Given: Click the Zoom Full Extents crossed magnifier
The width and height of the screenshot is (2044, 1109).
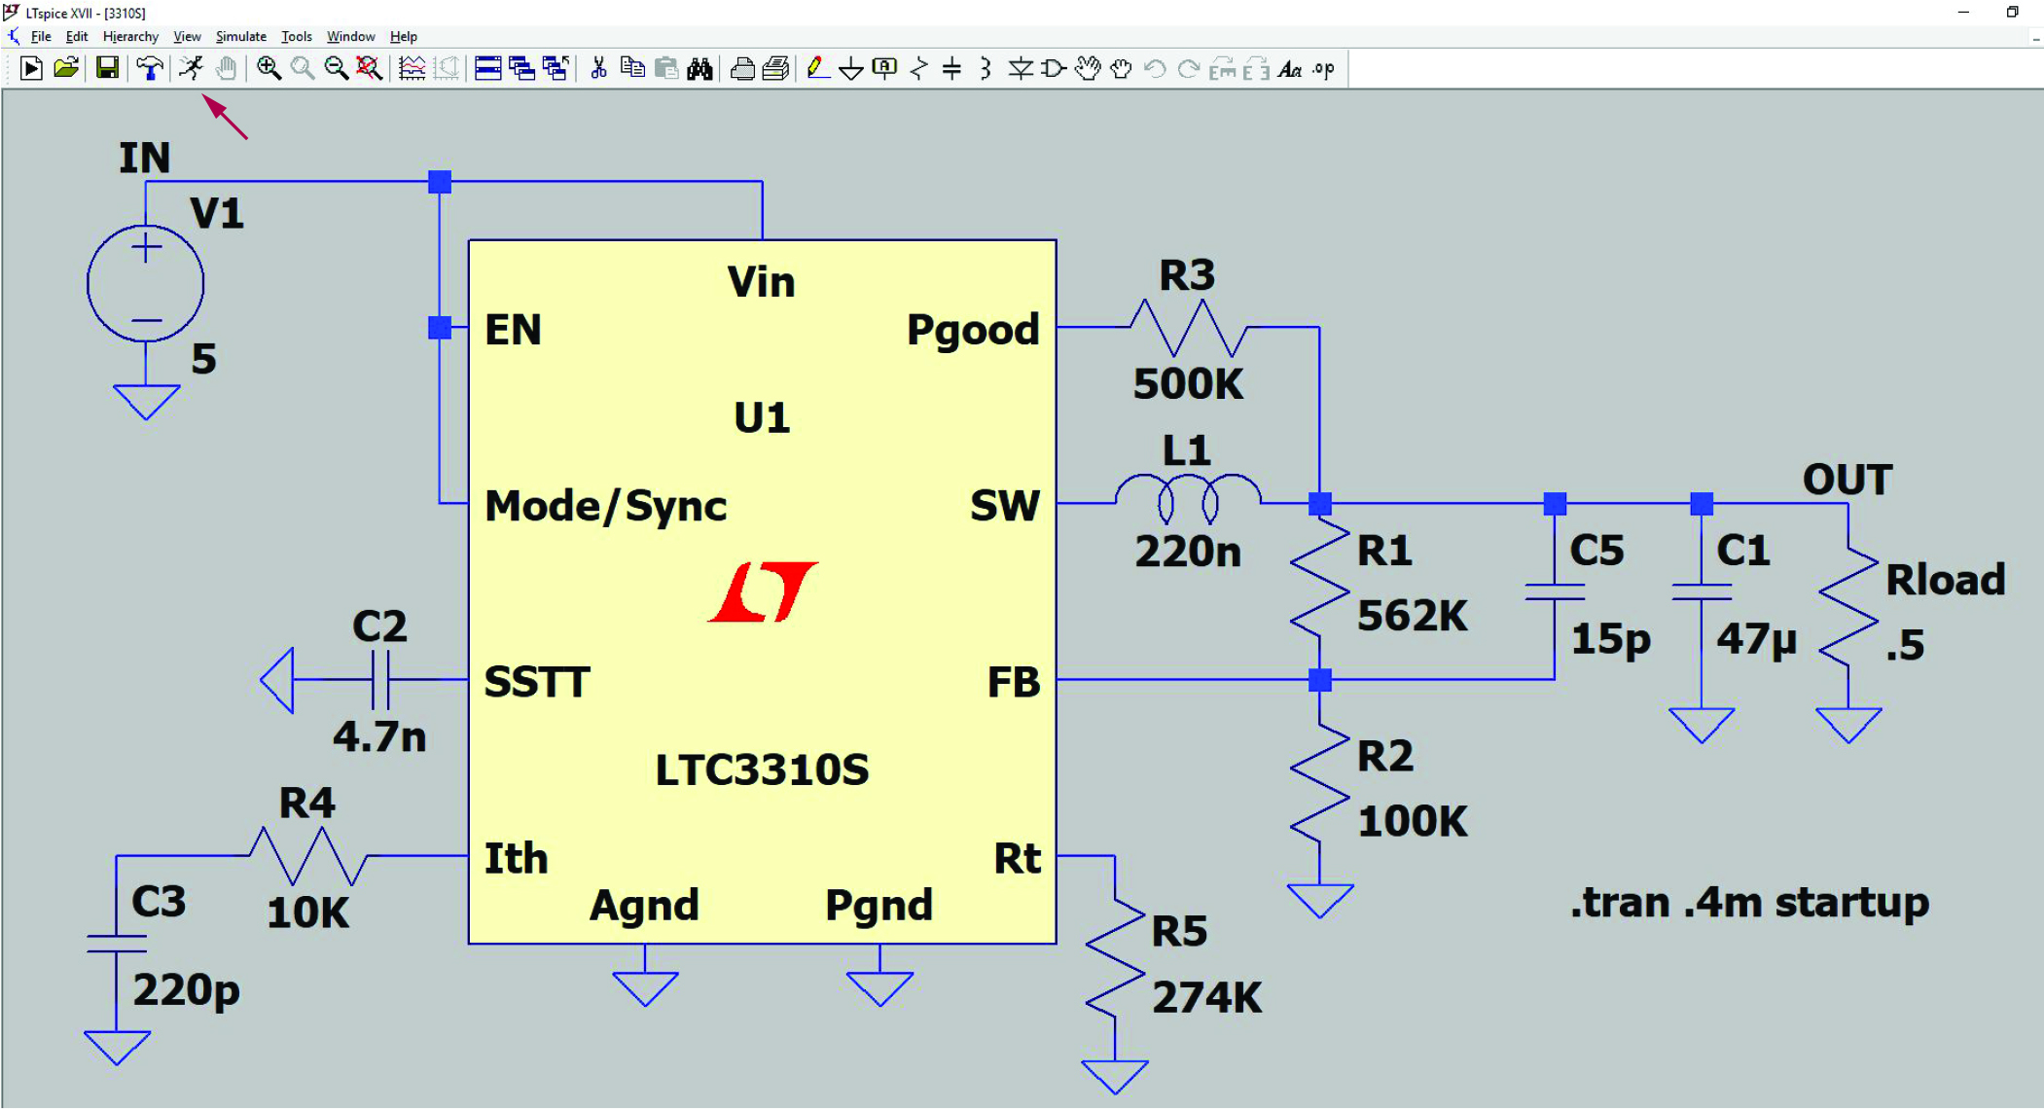Looking at the screenshot, I should [369, 68].
